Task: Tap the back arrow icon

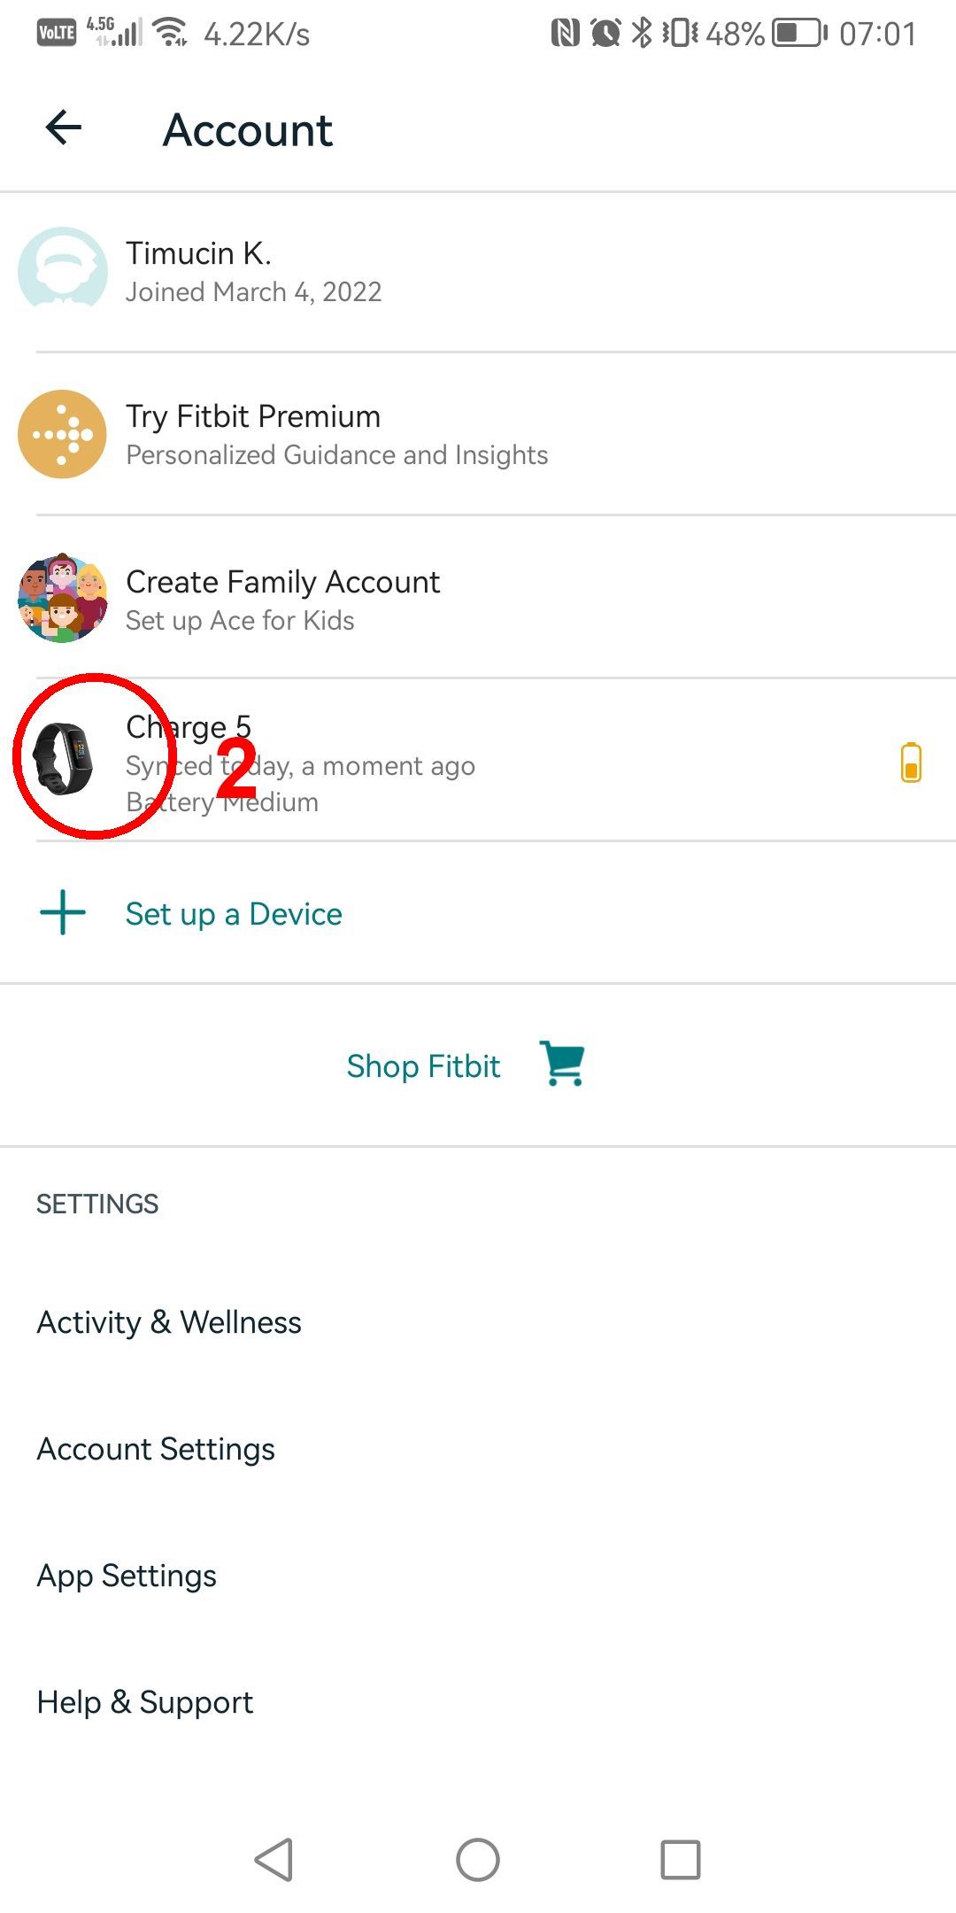Action: tap(64, 128)
